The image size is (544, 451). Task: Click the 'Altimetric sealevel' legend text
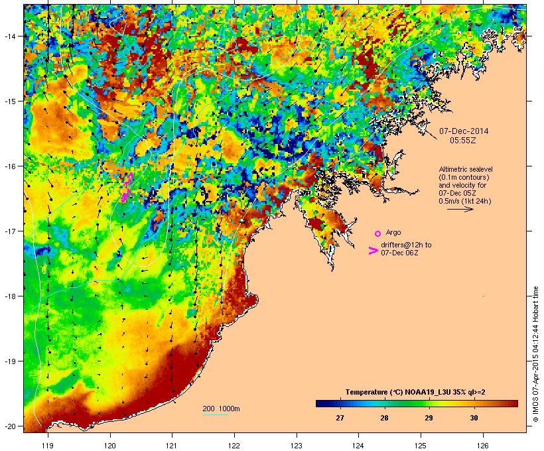pyautogui.click(x=466, y=169)
